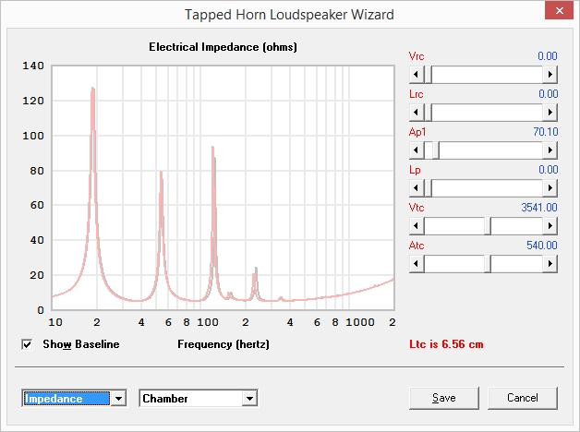Open the Chamber section dropdown

pyautogui.click(x=249, y=399)
